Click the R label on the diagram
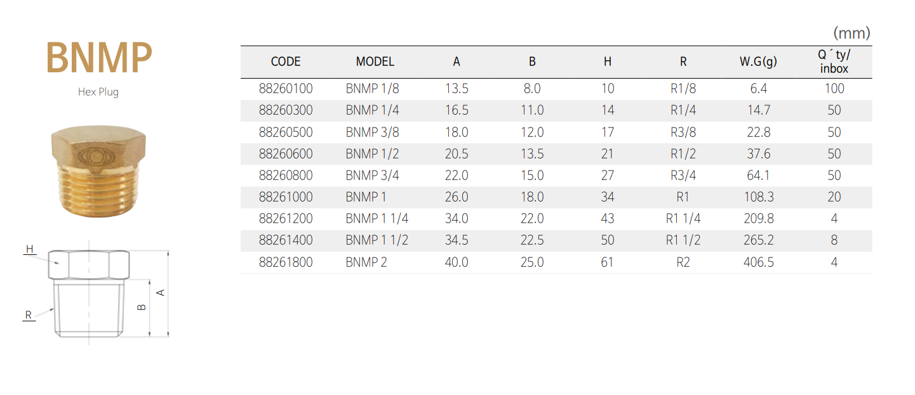This screenshot has width=915, height=395. [x=29, y=315]
